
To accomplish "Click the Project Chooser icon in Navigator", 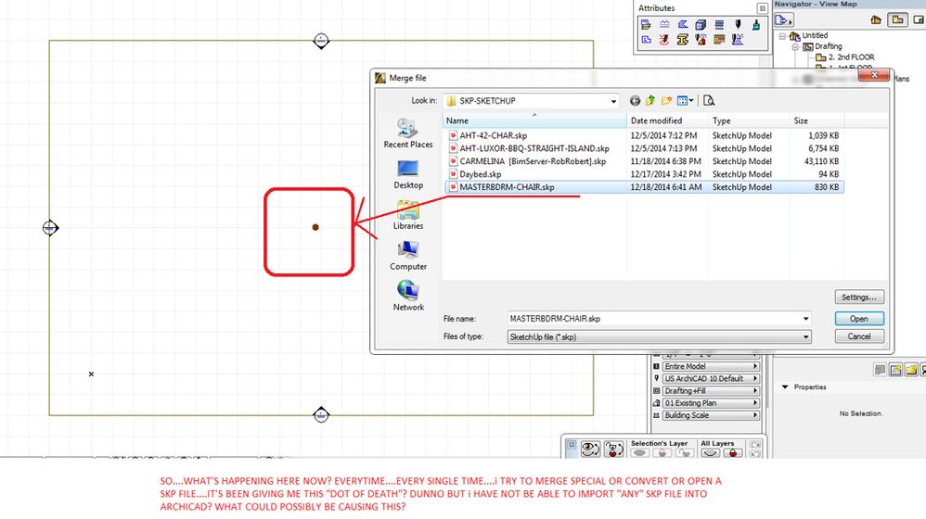I will click(783, 20).
